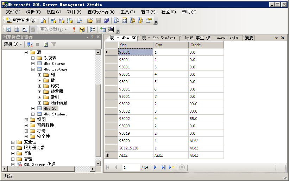Click the current row number input field
Viewport: 289px width, 181px height.
click(x=131, y=167)
